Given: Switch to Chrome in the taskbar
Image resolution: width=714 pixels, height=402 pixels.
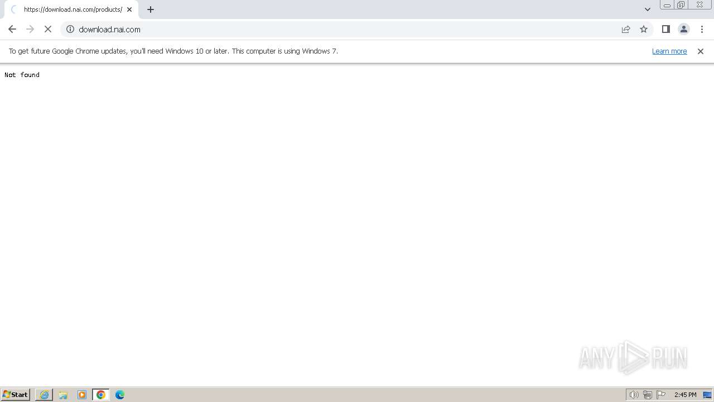Looking at the screenshot, I should (101, 395).
